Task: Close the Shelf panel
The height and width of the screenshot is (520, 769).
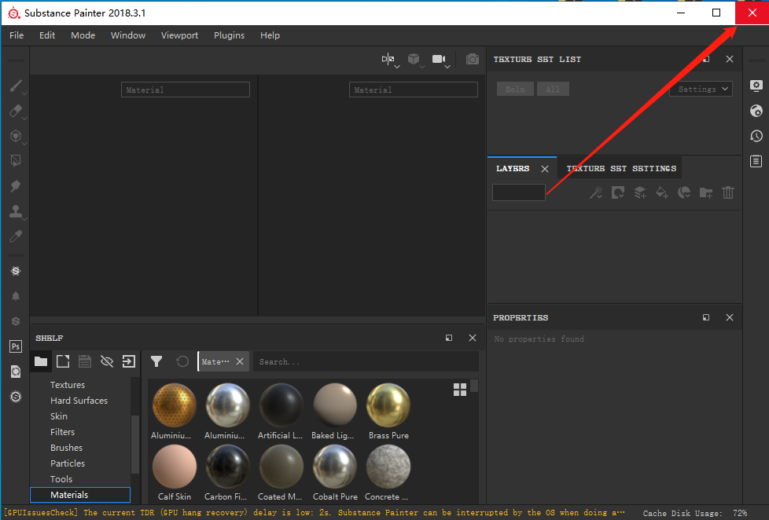Action: 473,338
